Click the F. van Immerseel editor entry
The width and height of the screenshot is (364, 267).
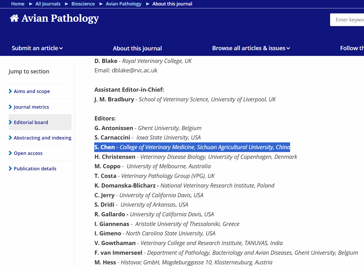point(226,253)
